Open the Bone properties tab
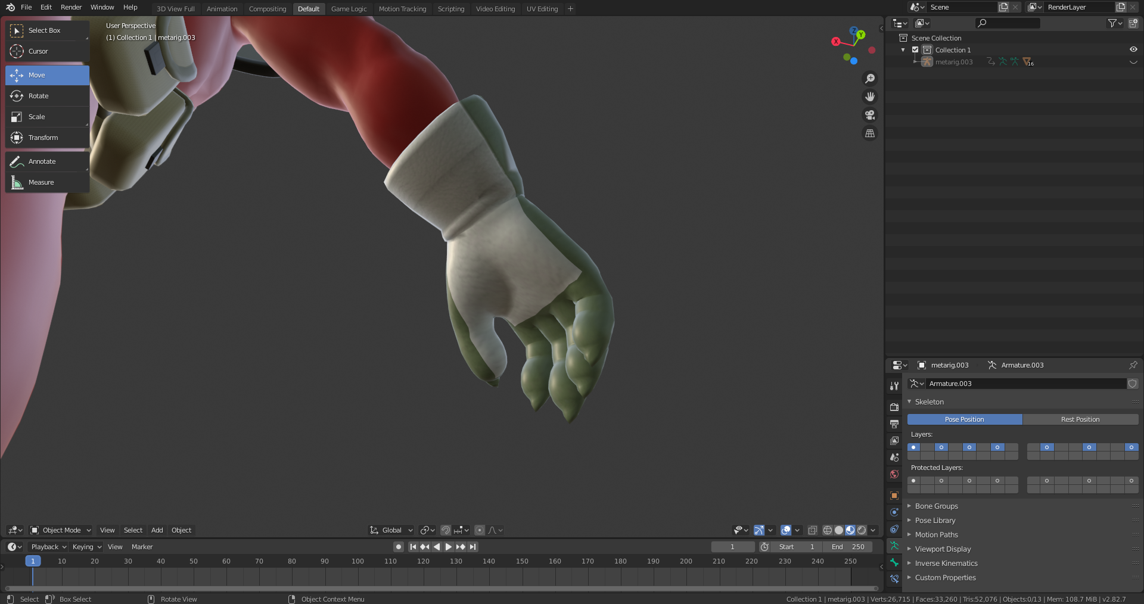The height and width of the screenshot is (604, 1144). tap(894, 562)
